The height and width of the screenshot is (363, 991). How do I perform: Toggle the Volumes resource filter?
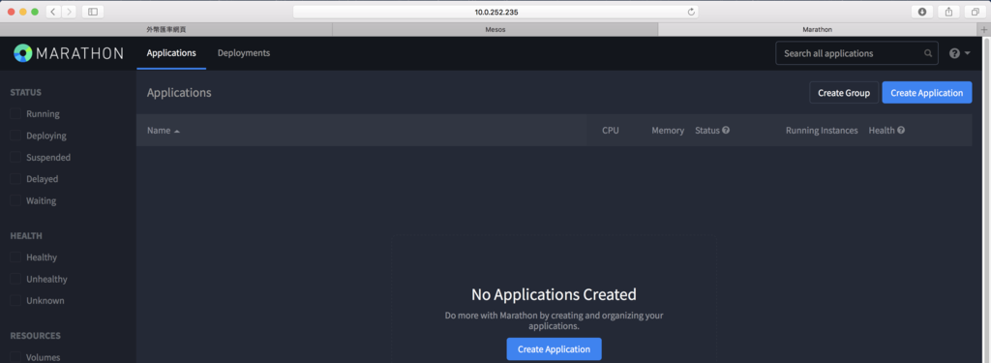click(x=15, y=357)
